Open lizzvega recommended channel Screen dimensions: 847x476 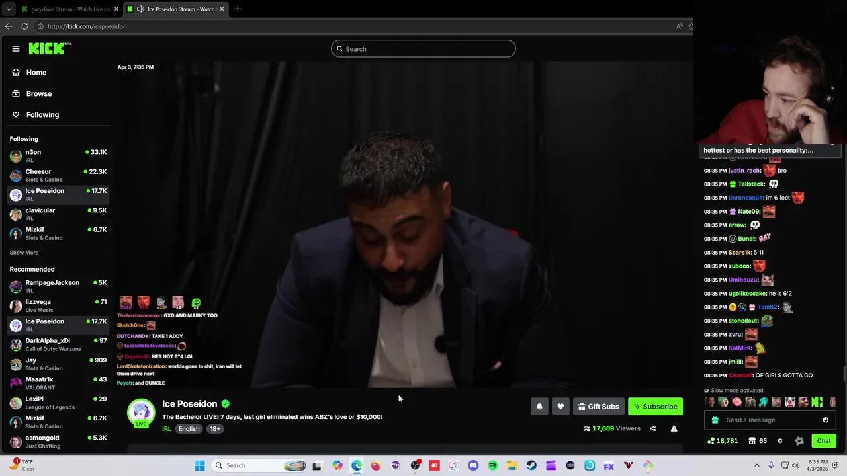[x=58, y=305]
